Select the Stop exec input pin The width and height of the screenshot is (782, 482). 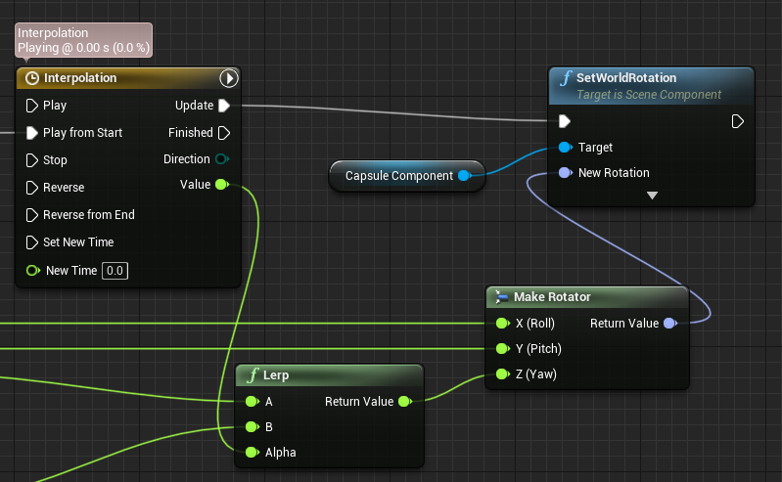tap(32, 160)
